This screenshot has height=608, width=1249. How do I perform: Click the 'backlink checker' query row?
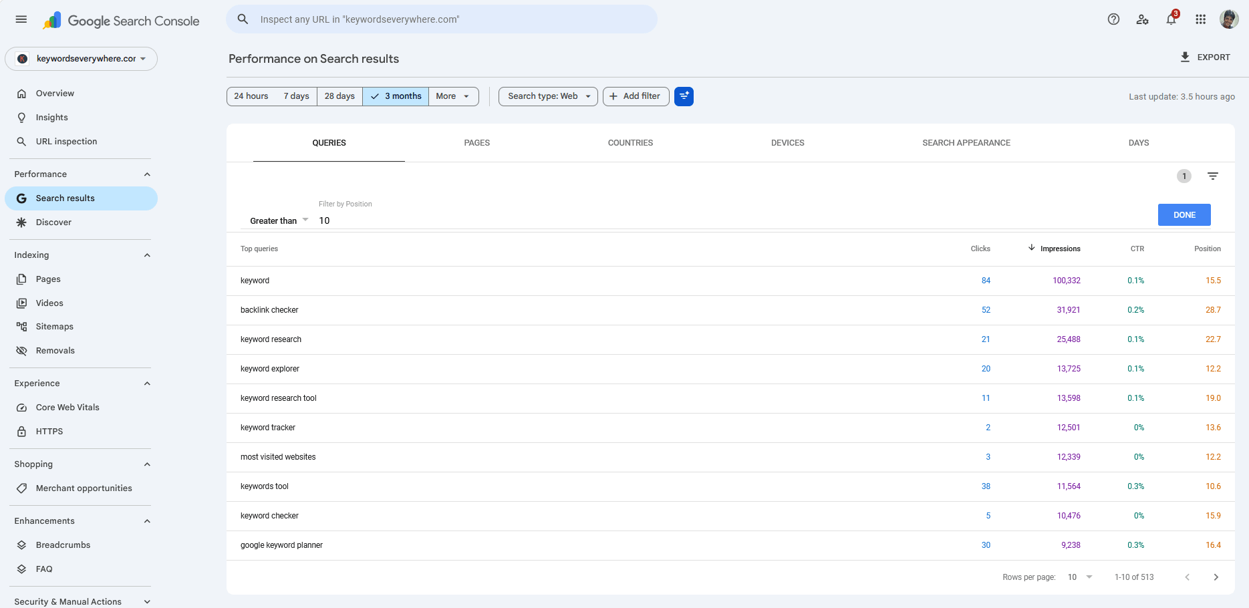[730, 310]
